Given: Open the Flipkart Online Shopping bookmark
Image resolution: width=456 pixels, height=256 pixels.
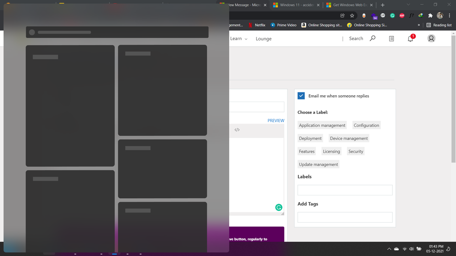Looking at the screenshot, I should (x=367, y=25).
